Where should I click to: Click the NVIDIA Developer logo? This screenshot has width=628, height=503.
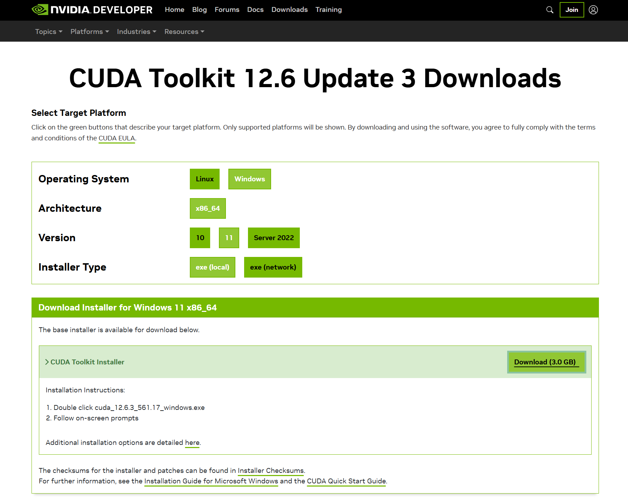tap(92, 10)
